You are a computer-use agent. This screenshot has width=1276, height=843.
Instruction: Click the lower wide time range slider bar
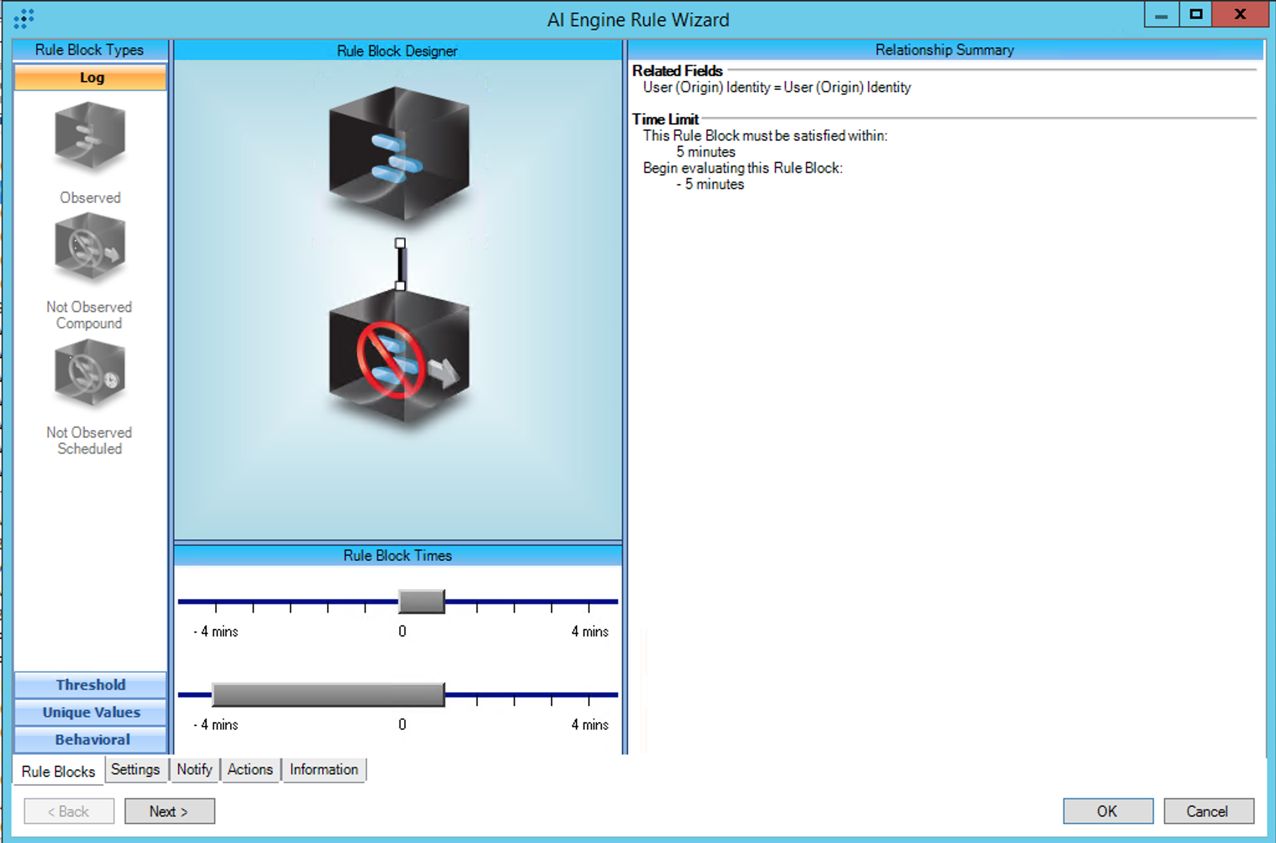tap(328, 694)
